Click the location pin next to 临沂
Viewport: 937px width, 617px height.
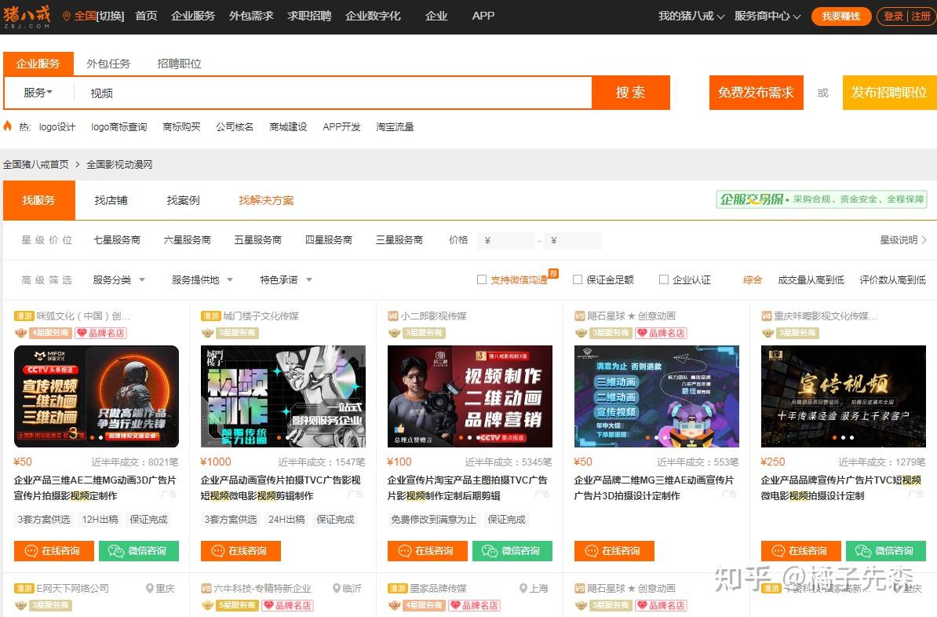[x=337, y=588]
